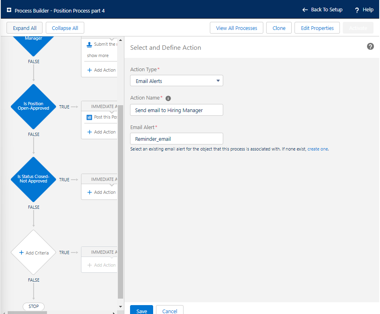The width and height of the screenshot is (380, 314).
Task: Click the vertical canvas scrollbar thumb
Action: [120, 202]
